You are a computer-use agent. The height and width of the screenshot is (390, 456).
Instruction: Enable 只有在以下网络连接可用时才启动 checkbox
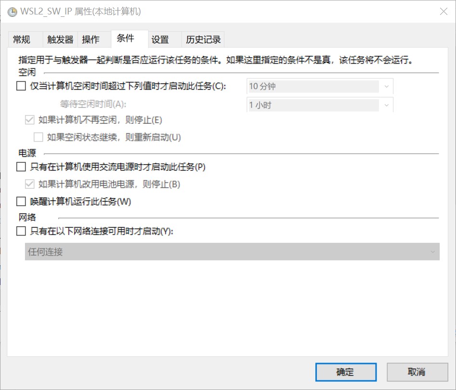(x=21, y=231)
